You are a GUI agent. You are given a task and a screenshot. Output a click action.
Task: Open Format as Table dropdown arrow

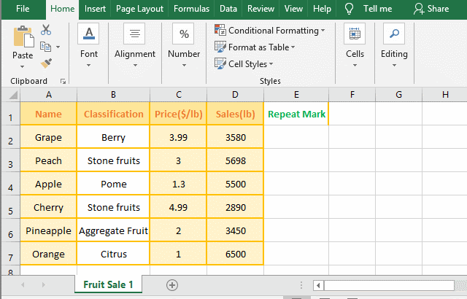click(x=293, y=47)
